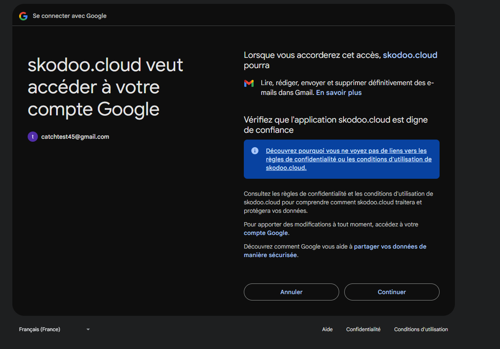Open the skodoo.cloud link in heading
500x349 pixels.
click(410, 55)
